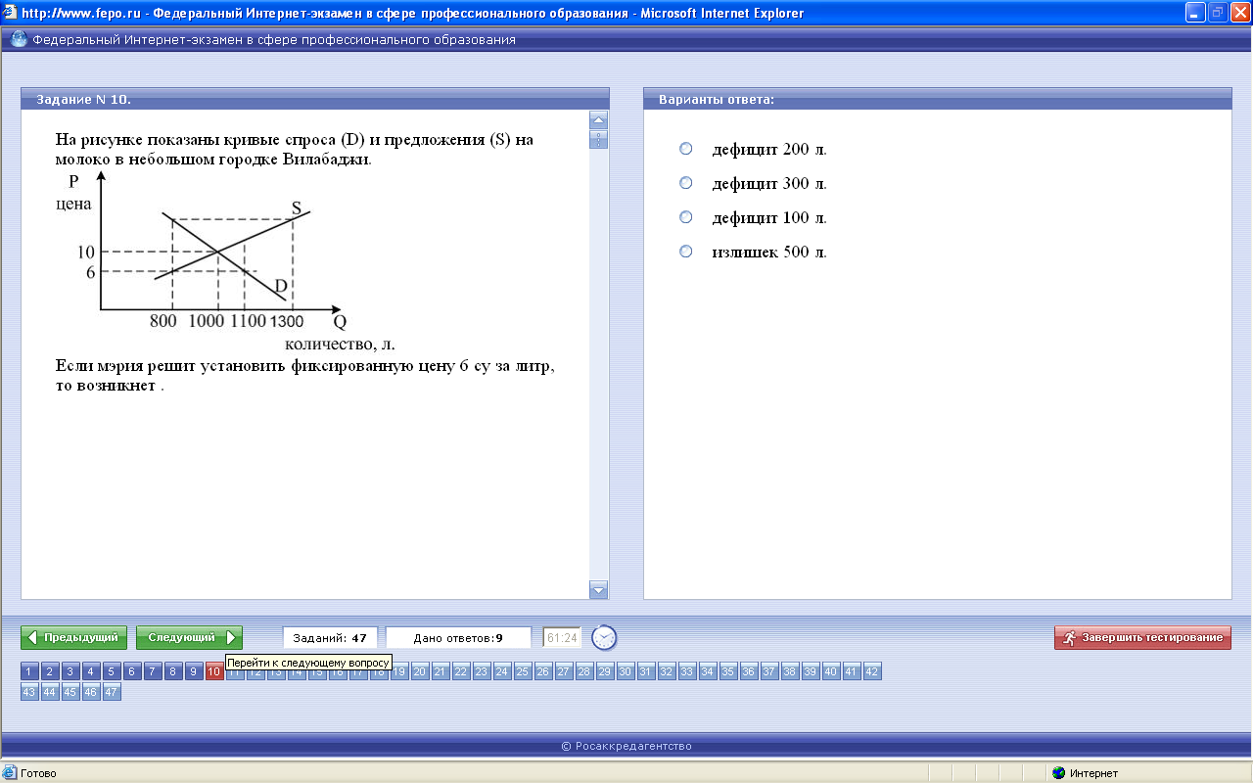Viewport: 1253px width, 783px height.
Task: Jump to question 7
Action: click(x=153, y=671)
